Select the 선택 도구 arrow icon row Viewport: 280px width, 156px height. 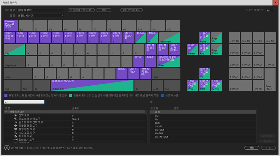(15, 115)
